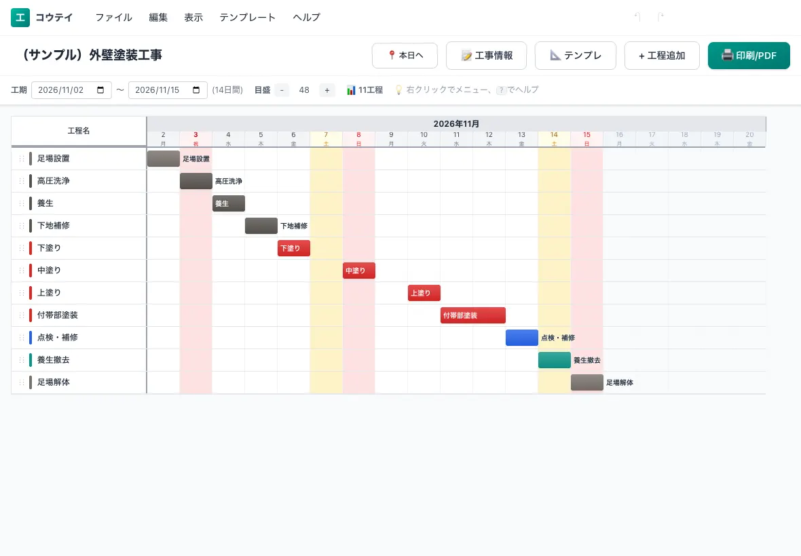Viewport: 801px width, 556px height.
Task: Select the teal 養生撤去 gantt bar
Action: (x=555, y=359)
